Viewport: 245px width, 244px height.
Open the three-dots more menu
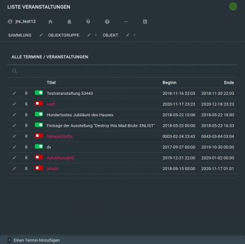(x=126, y=21)
